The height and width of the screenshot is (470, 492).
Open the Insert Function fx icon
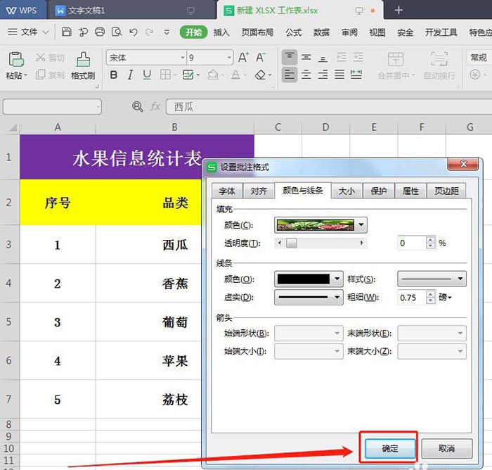155,107
